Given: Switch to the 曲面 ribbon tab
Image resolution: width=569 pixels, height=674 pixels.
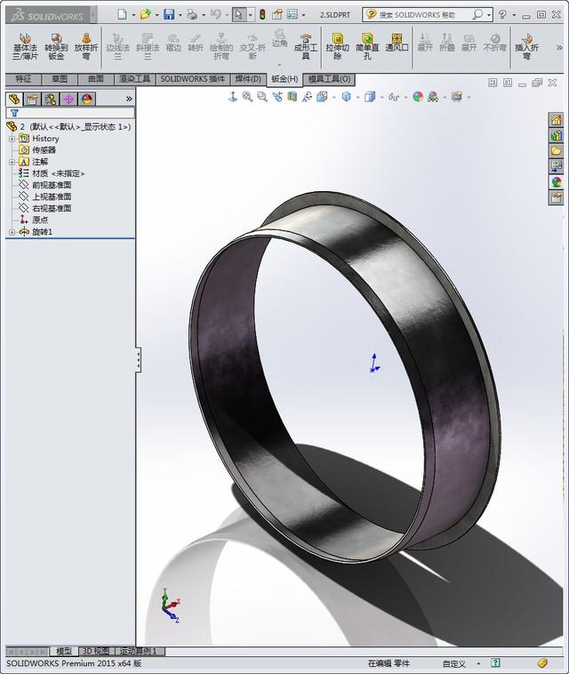Looking at the screenshot, I should [x=96, y=79].
